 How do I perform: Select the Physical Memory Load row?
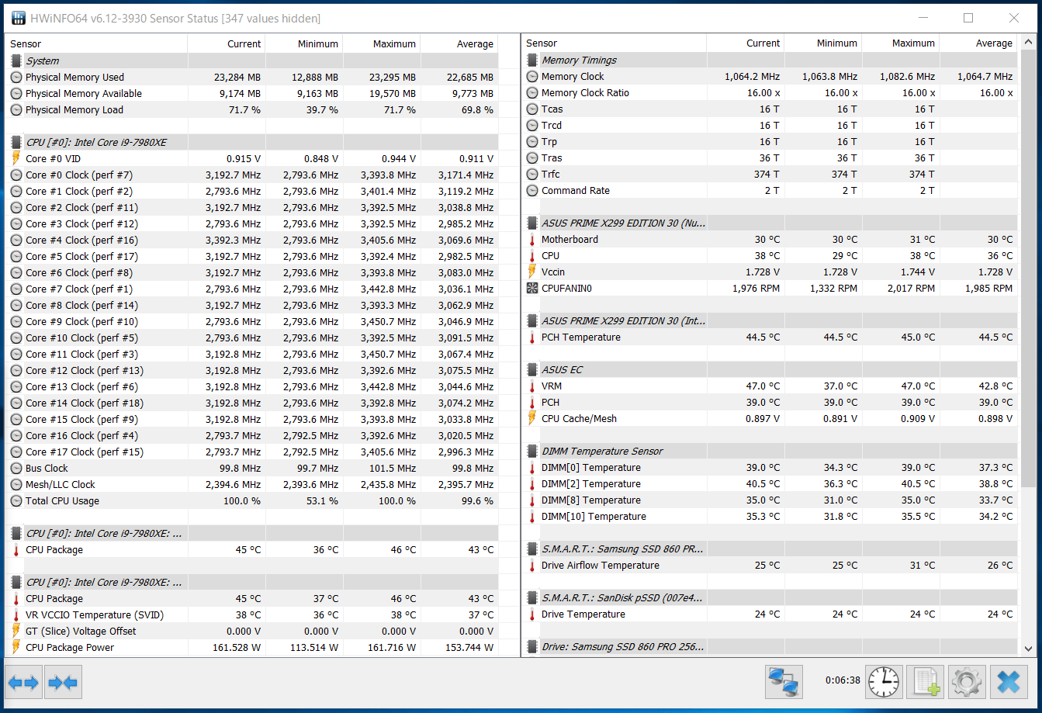coord(252,109)
